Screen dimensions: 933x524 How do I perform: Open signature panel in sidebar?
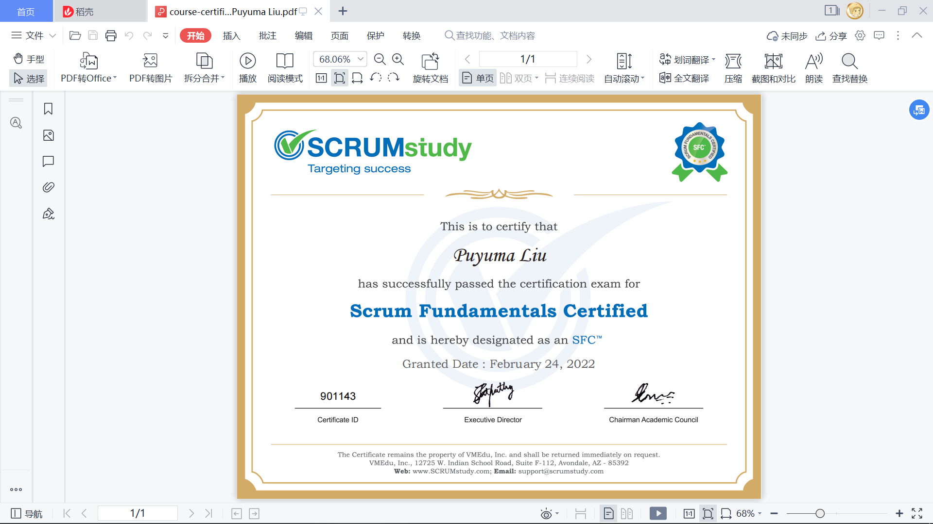[x=48, y=213]
